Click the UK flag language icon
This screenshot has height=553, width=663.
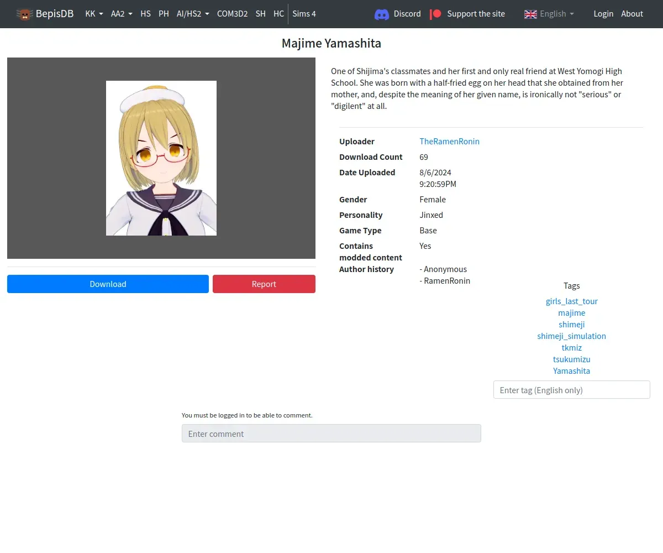coord(530,14)
